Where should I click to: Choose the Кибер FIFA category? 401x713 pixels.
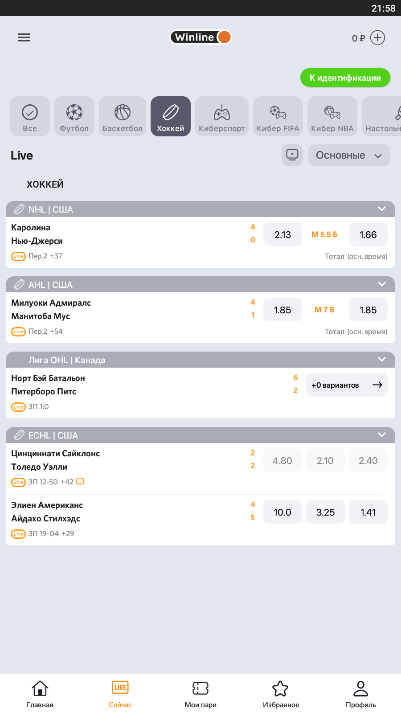278,116
